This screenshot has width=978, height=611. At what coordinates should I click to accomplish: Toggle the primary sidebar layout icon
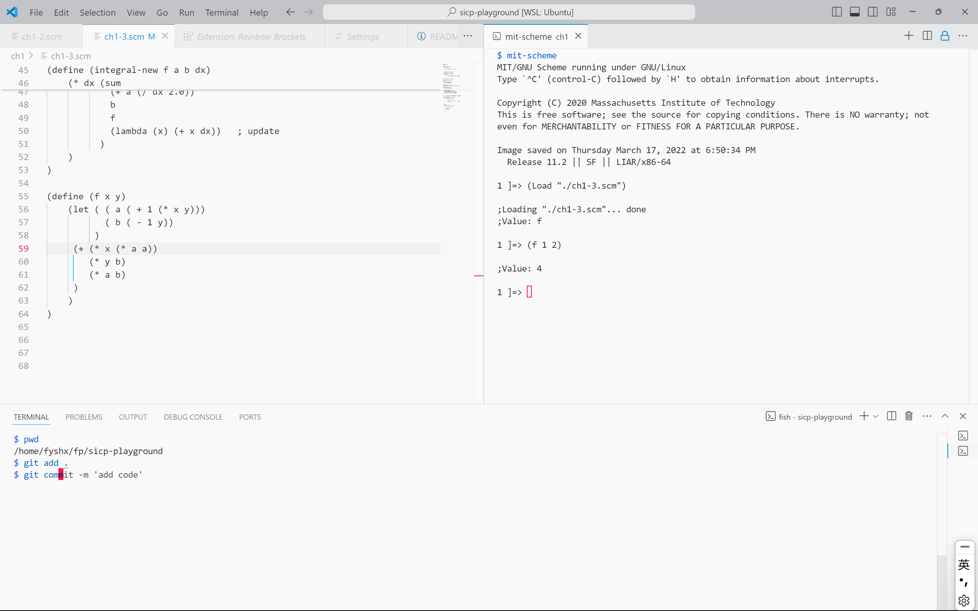click(837, 12)
